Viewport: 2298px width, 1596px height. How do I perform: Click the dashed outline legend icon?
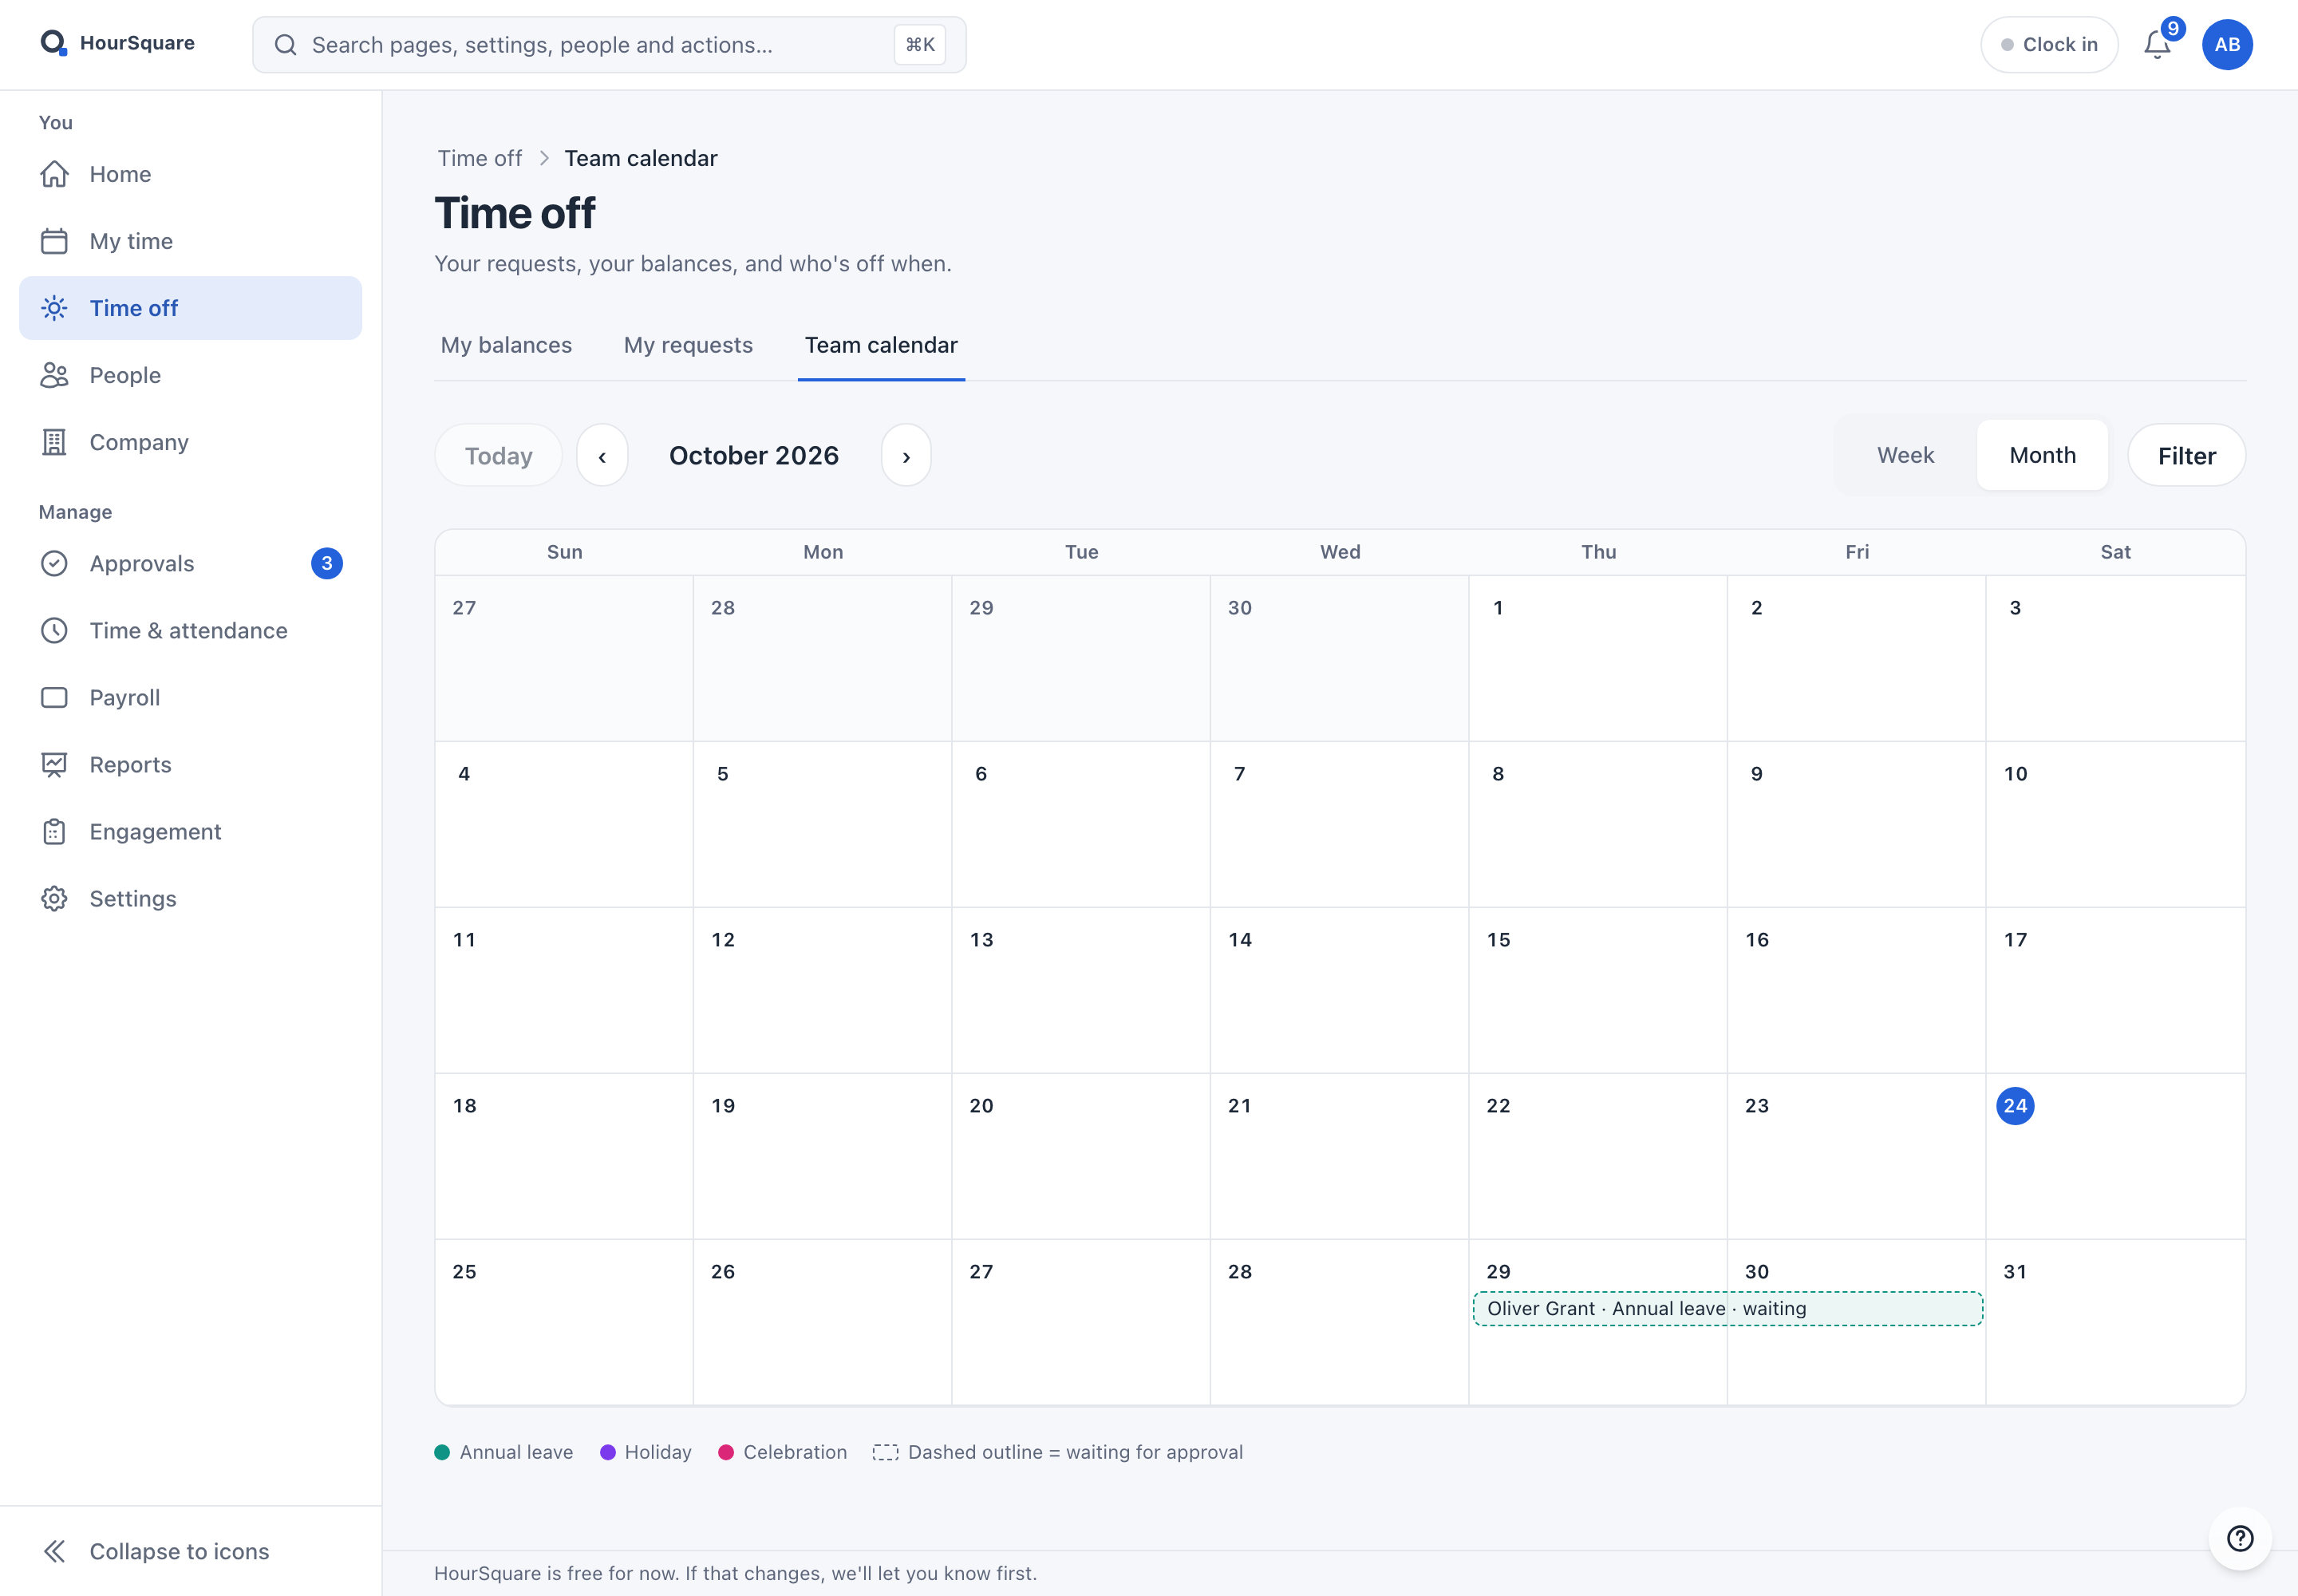885,1452
